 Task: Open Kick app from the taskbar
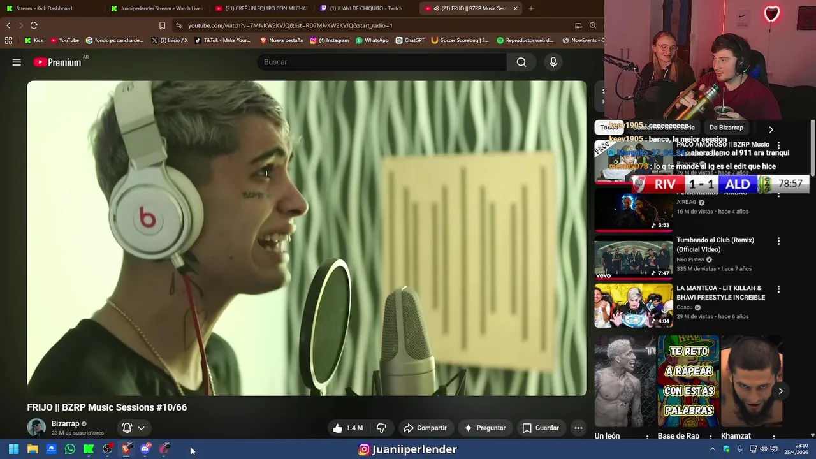point(89,449)
